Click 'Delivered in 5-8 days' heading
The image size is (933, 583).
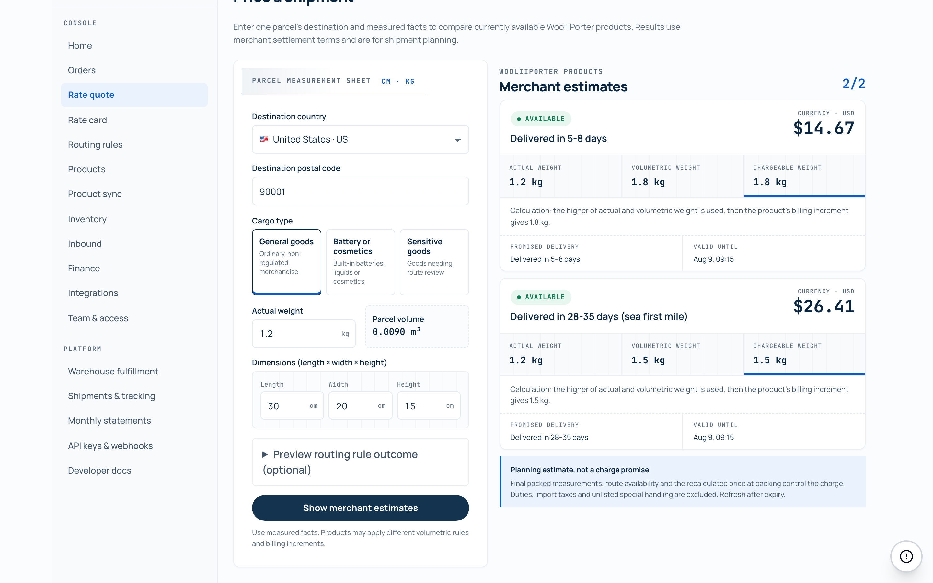[558, 138]
